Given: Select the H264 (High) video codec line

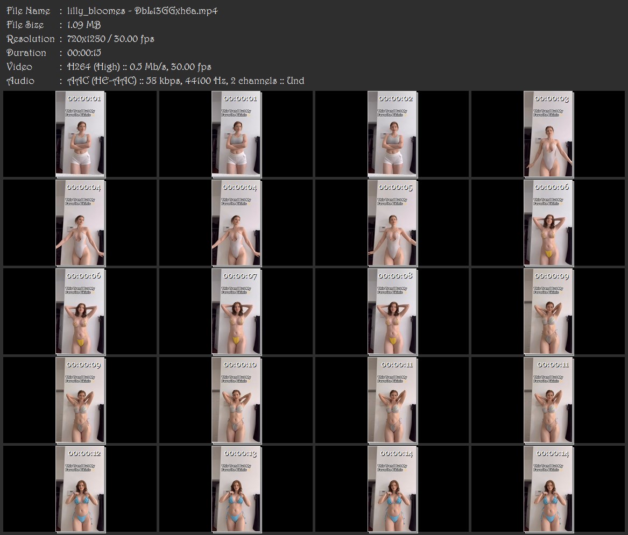Looking at the screenshot, I should 139,67.
